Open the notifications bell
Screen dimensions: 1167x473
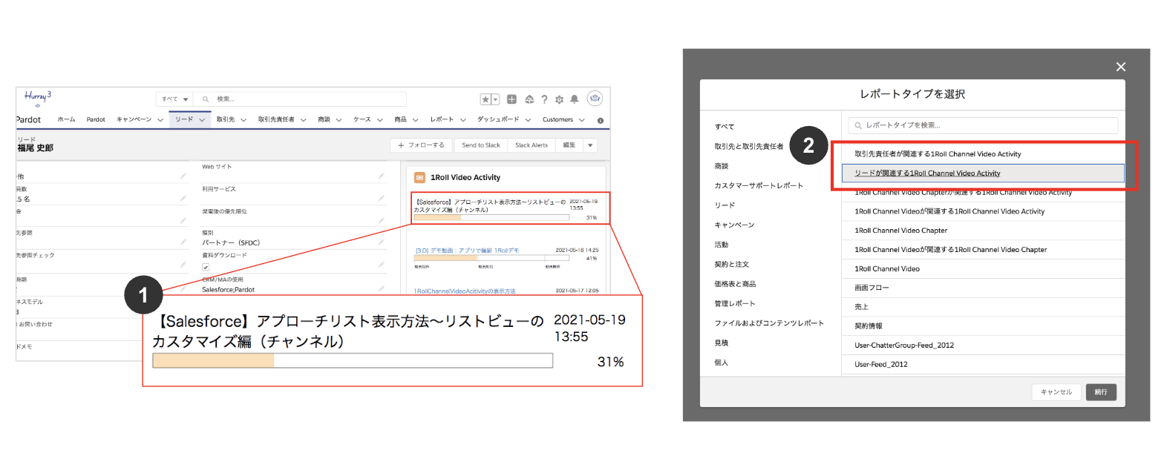(x=574, y=99)
